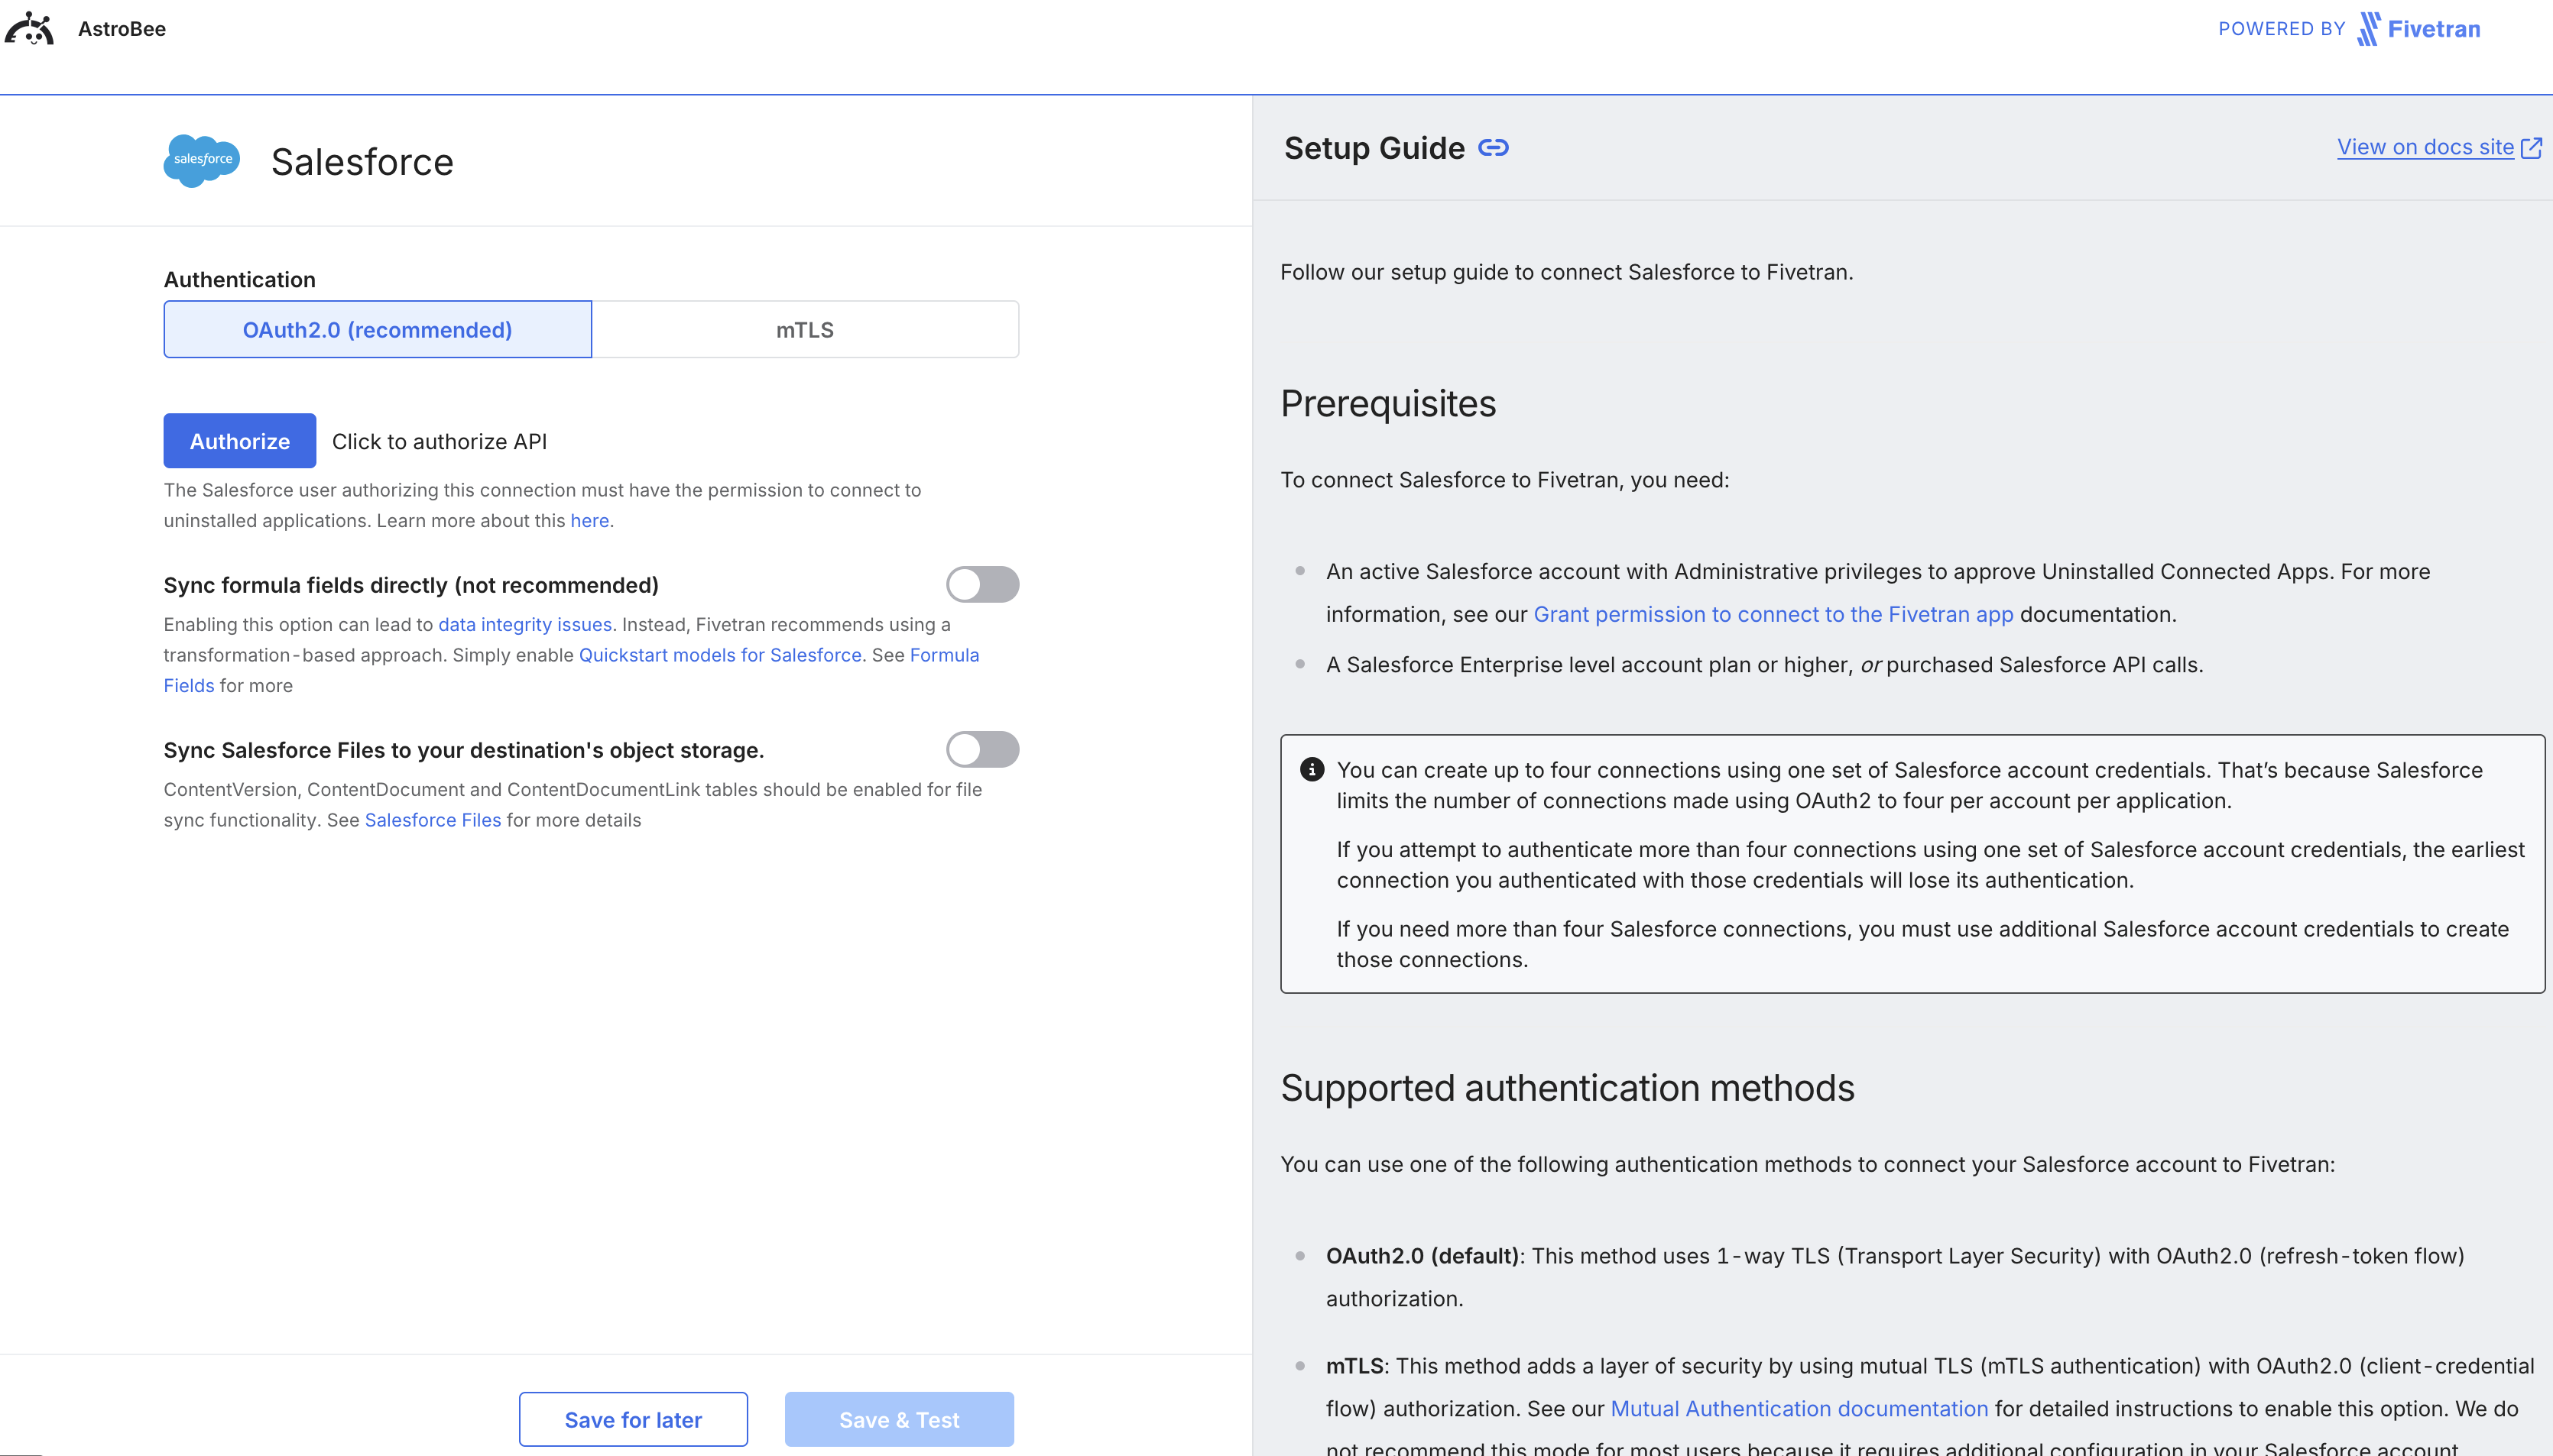Click Save for later
The image size is (2553, 1456).
coord(633,1419)
